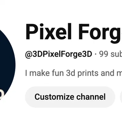Click the dot separator after the handle
Viewport: 122px width, 122px height.
pyautogui.click(x=95, y=54)
